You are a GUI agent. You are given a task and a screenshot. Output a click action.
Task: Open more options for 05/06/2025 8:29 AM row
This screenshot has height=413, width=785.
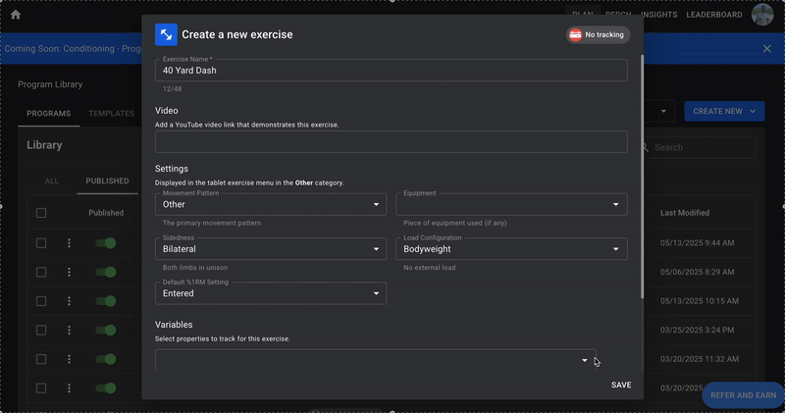pos(69,273)
